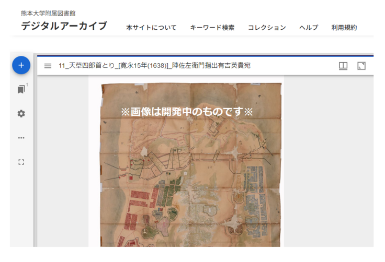Open the コレクション navigation item
This screenshot has height=262, width=385.
(267, 28)
